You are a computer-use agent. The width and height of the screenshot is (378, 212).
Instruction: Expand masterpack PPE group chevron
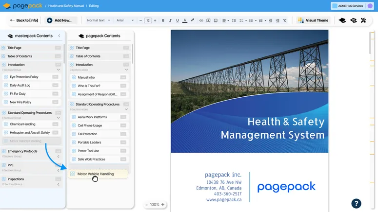[x=59, y=170]
